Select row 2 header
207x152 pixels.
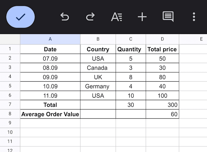click(x=10, y=58)
